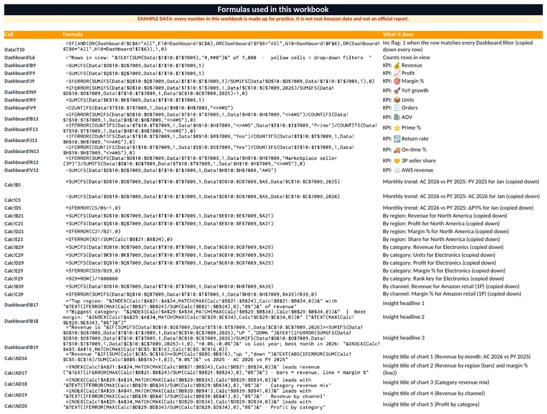Select the target icon next to Margin %
Screen dimensions: 547x414
click(x=397, y=81)
